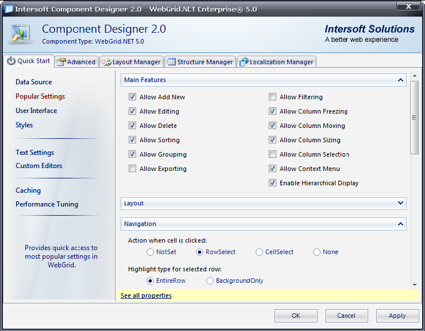Enable Allow Column Selection
This screenshot has height=331, width=425.
pos(272,154)
